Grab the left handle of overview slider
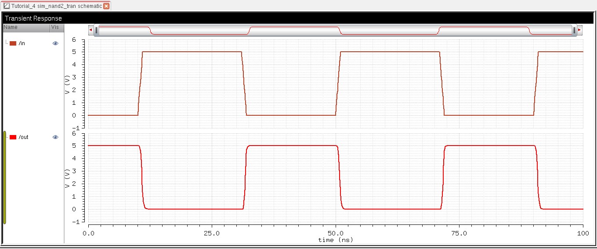The height and width of the screenshot is (249, 597). point(96,30)
